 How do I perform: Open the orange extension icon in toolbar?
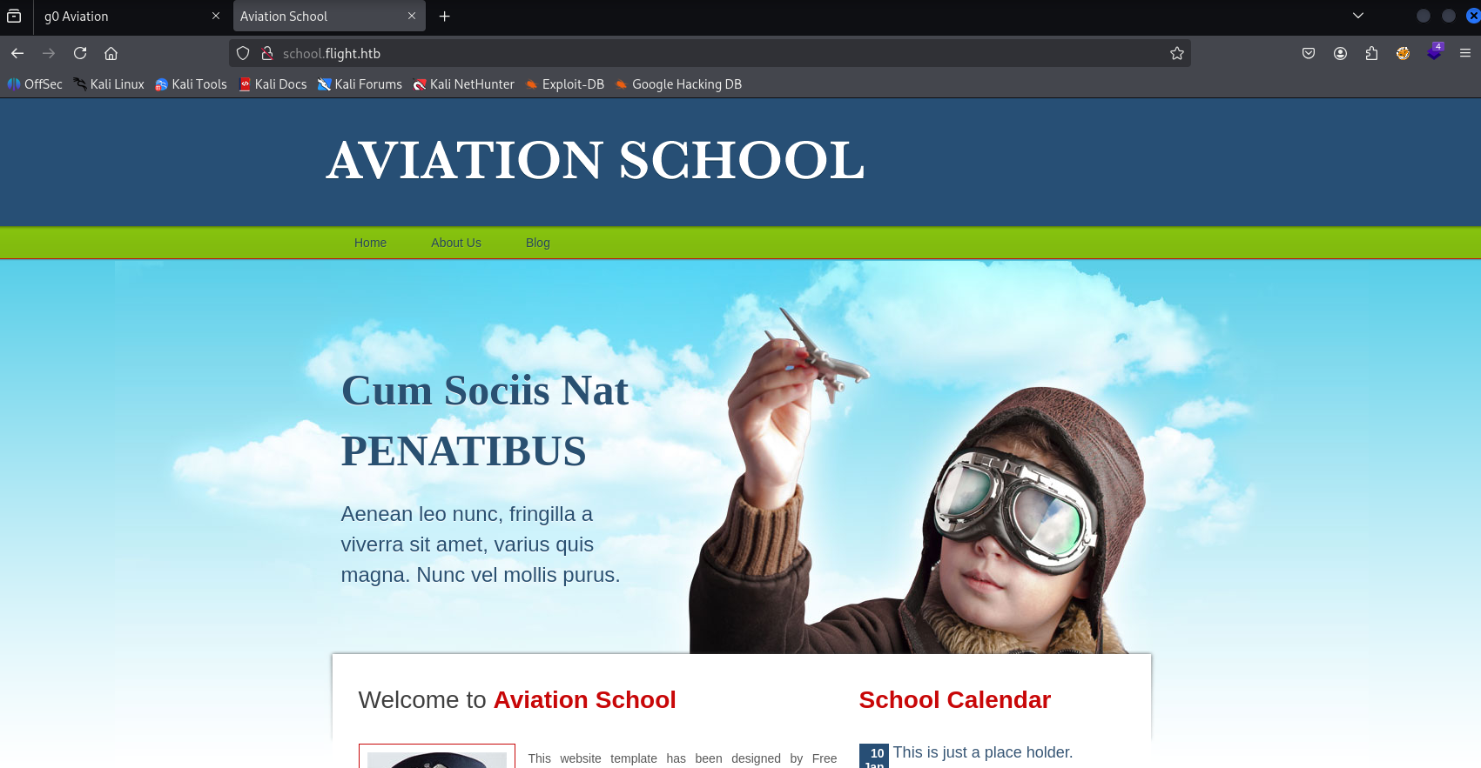pos(1404,53)
